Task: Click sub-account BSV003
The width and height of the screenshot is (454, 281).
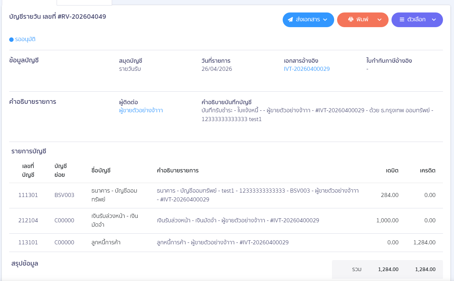Action: point(64,195)
